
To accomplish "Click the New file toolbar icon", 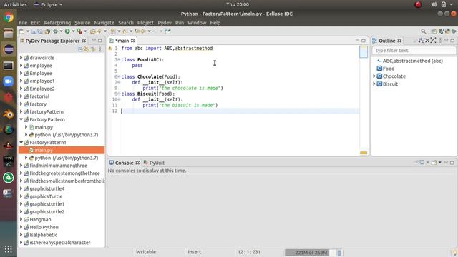I will [22, 31].
